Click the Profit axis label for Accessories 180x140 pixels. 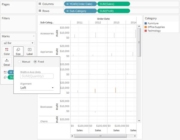point(57,33)
